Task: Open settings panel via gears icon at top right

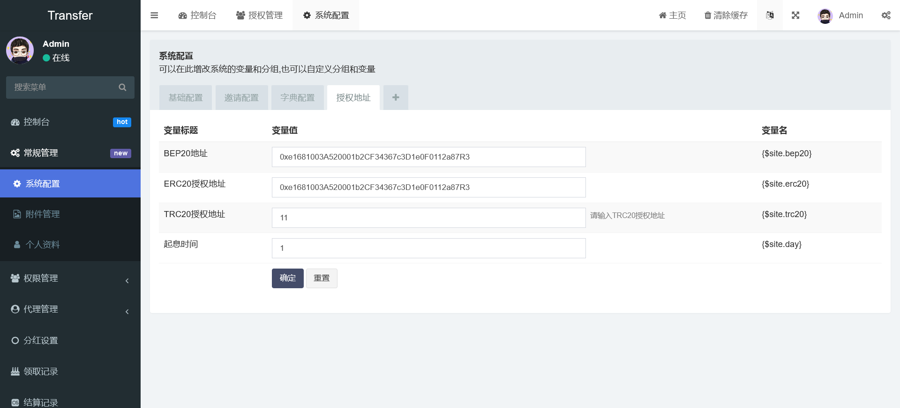Action: coord(885,15)
